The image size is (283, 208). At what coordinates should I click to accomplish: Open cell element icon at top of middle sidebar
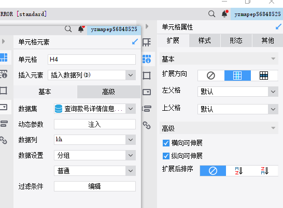[147, 42]
